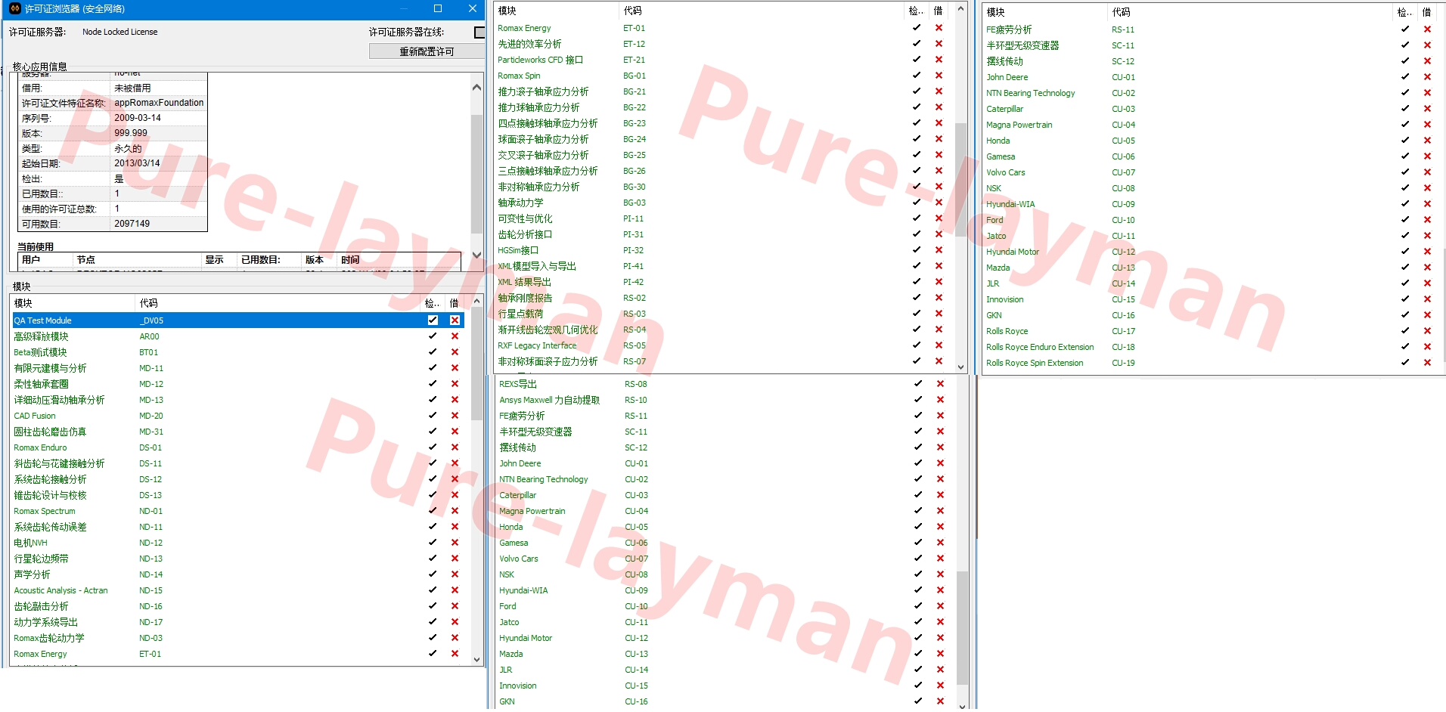Click up arrow of 核心应用信息 scrollbar
This screenshot has height=712, width=1446.
tap(476, 87)
